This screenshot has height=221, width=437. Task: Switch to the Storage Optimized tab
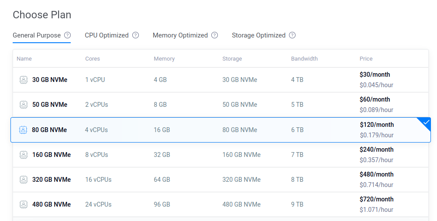point(258,35)
